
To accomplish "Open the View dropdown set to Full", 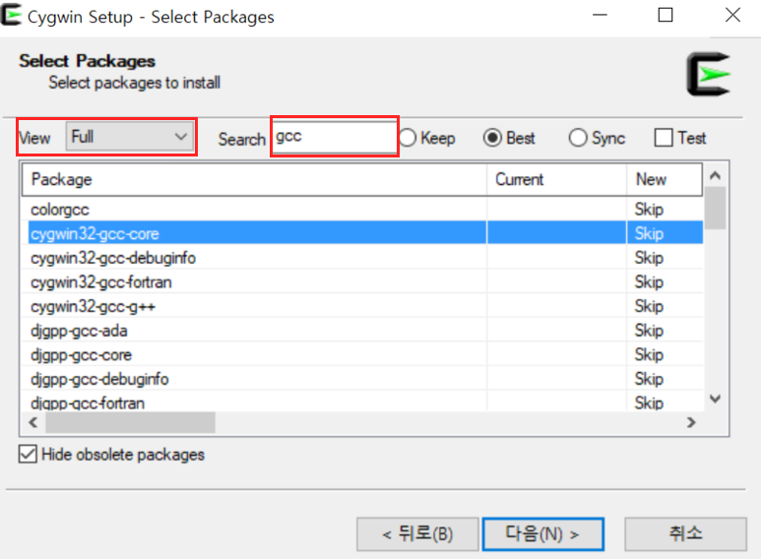I will click(x=130, y=137).
